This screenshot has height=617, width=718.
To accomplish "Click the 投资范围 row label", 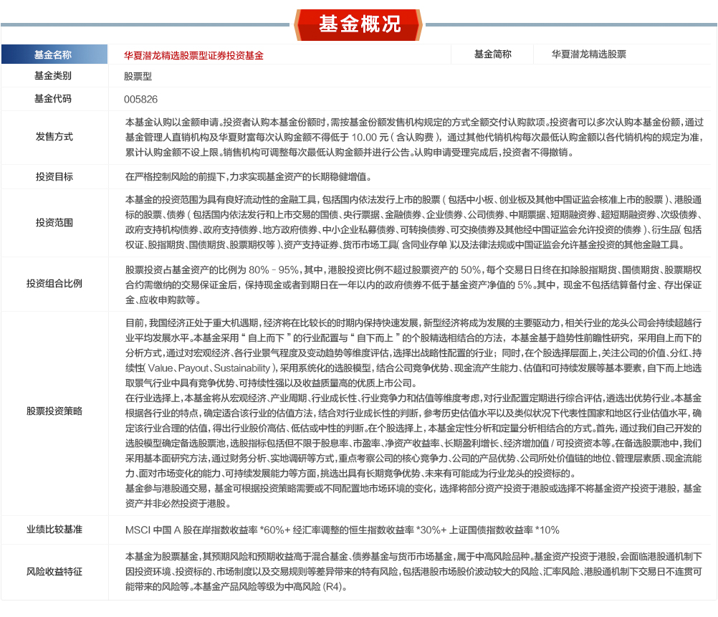I will click(54, 222).
